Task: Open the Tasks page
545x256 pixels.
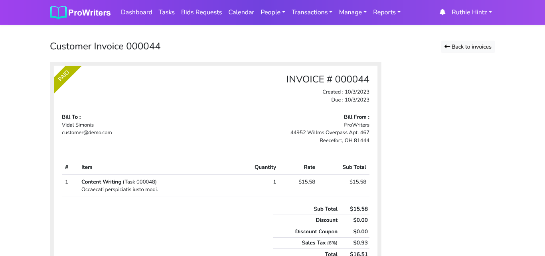Action: click(x=166, y=12)
